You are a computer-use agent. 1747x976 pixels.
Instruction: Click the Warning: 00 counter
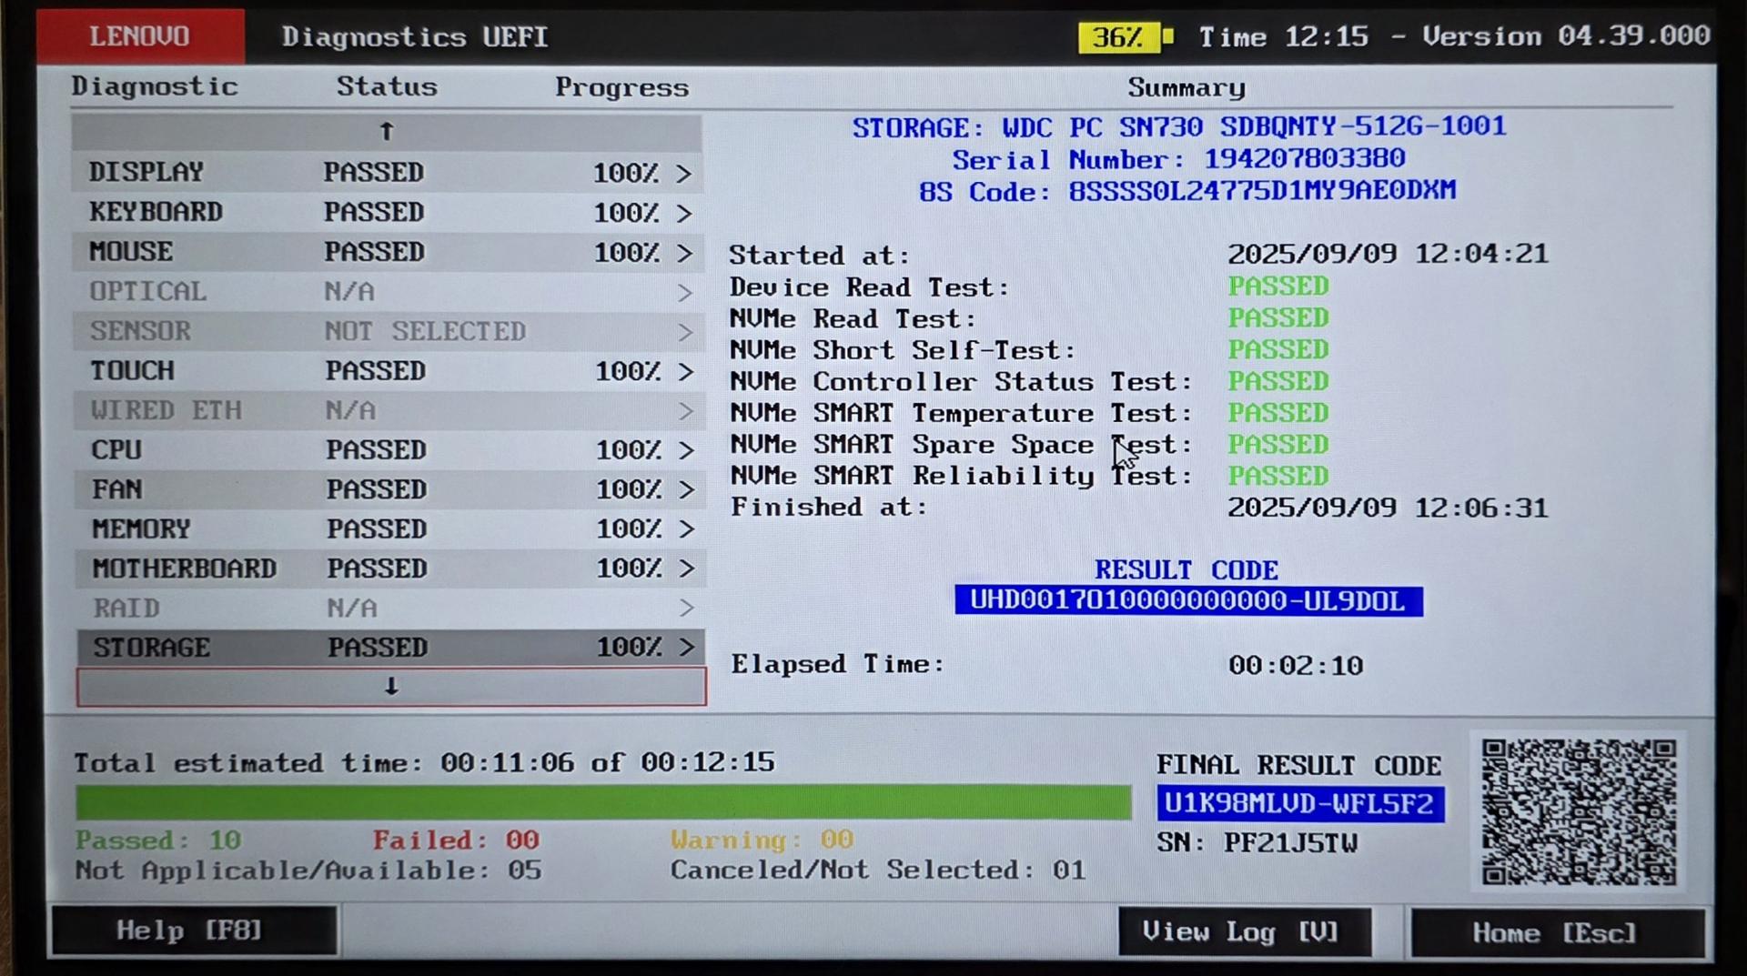click(x=762, y=839)
